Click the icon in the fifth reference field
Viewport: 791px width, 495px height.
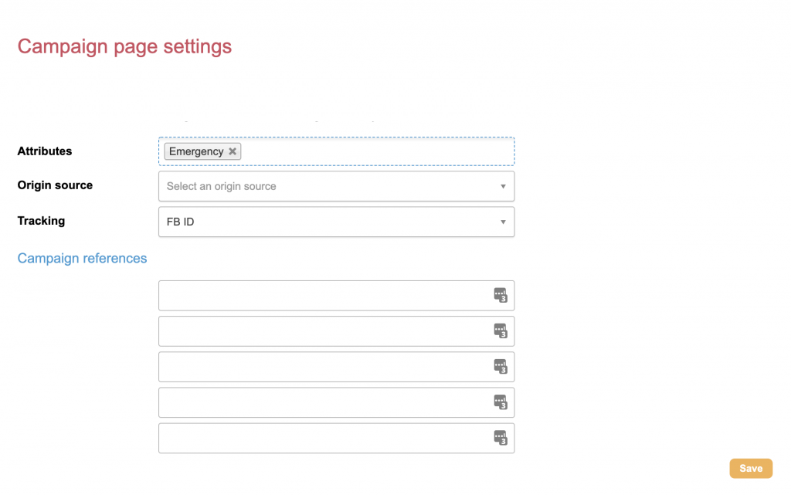tap(501, 437)
